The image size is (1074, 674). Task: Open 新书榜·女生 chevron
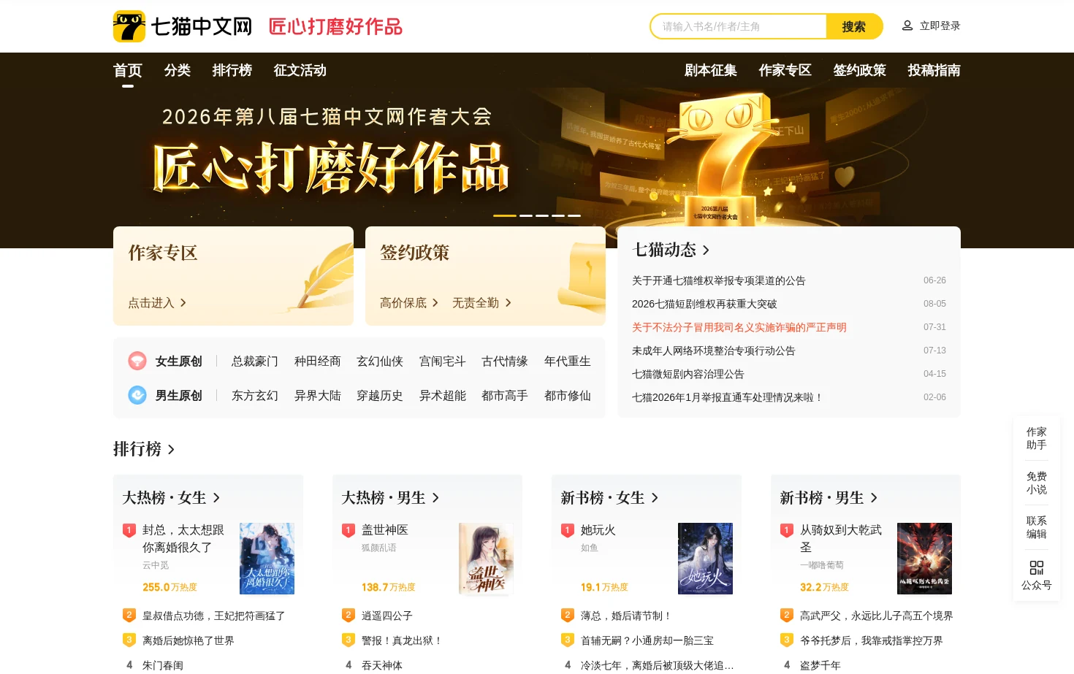pyautogui.click(x=655, y=498)
